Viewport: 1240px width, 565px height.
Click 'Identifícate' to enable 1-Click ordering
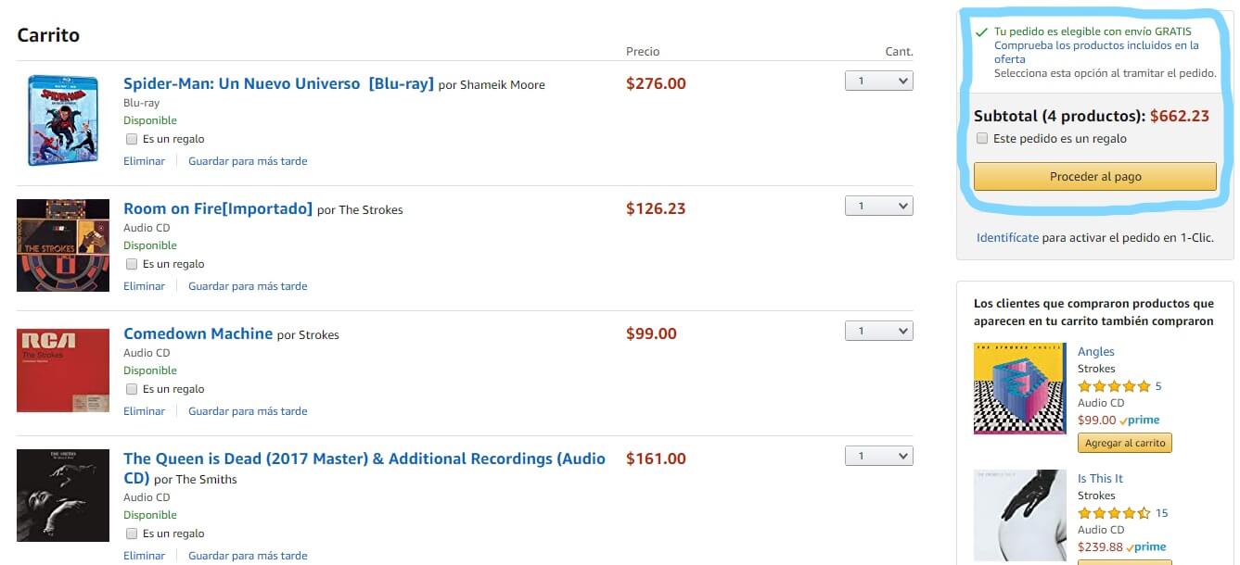tap(1007, 238)
